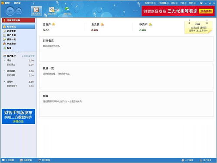Click the coin icon next to 净资产

150,24
